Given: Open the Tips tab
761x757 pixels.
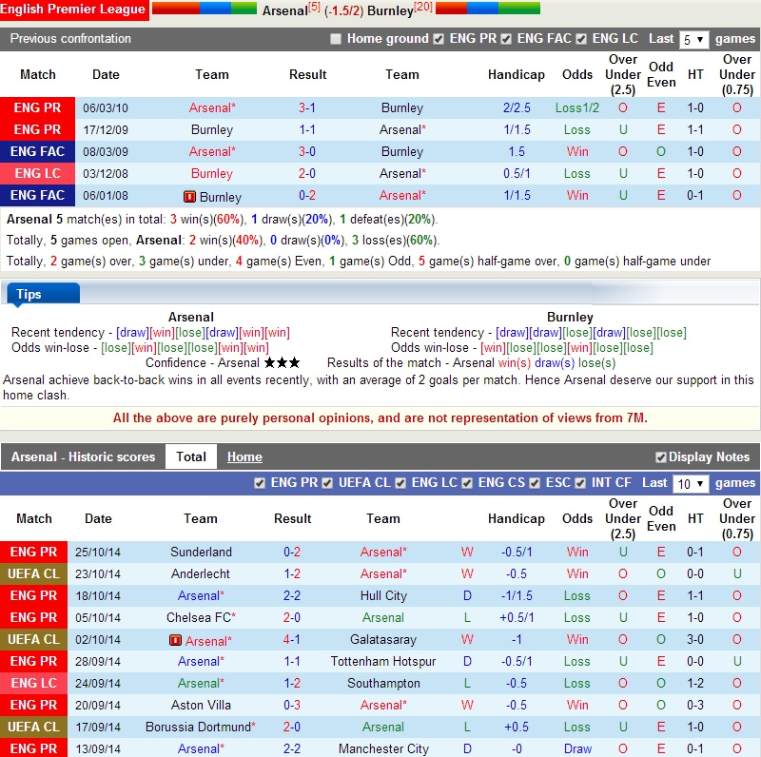Looking at the screenshot, I should click(x=43, y=294).
